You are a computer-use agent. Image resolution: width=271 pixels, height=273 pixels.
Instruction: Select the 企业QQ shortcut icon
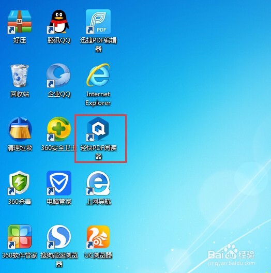[x=58, y=75]
